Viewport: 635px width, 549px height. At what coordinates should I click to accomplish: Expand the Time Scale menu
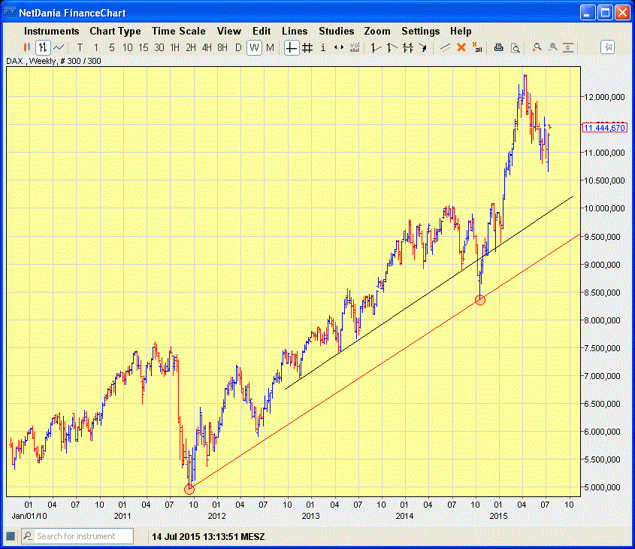(x=179, y=31)
